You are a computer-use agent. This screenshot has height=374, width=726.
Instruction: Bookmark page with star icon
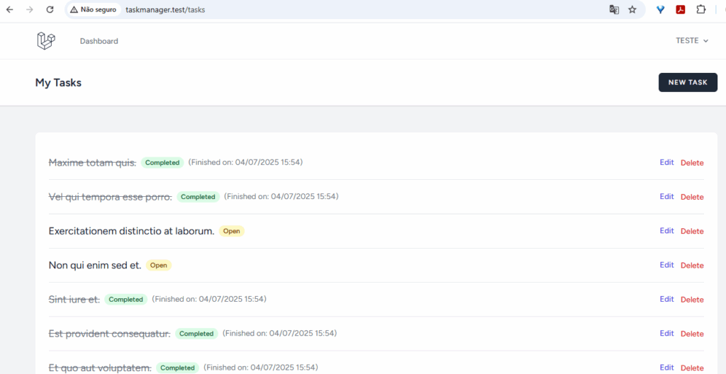[x=632, y=10]
